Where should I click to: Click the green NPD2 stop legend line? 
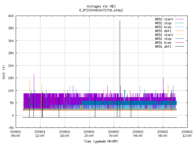click(x=179, y=23)
